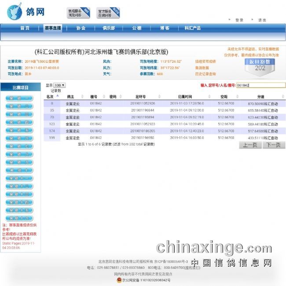Open the 俱乐部 navigation tab
The height and width of the screenshot is (286, 286).
pyautogui.click(x=109, y=28)
